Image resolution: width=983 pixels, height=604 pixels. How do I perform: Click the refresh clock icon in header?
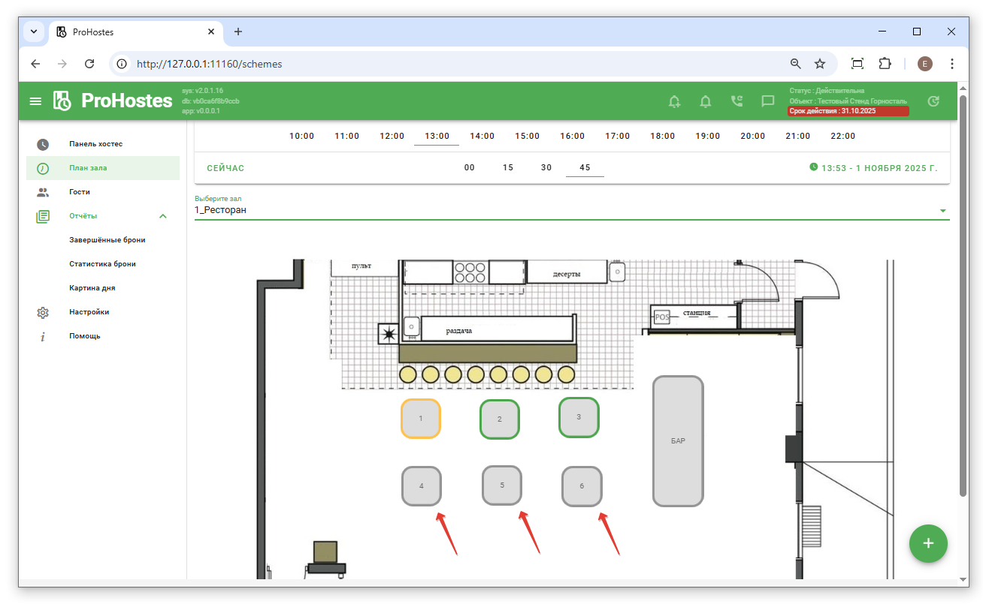(x=933, y=101)
